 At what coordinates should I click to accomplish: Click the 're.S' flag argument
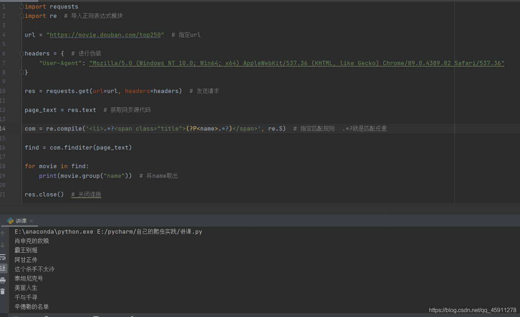275,129
